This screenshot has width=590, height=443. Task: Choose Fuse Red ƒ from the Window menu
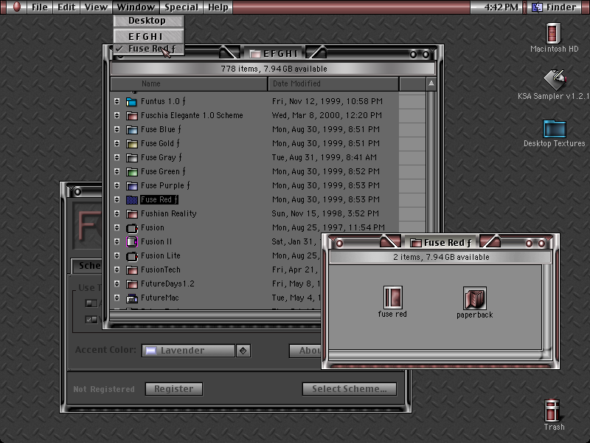tap(149, 49)
